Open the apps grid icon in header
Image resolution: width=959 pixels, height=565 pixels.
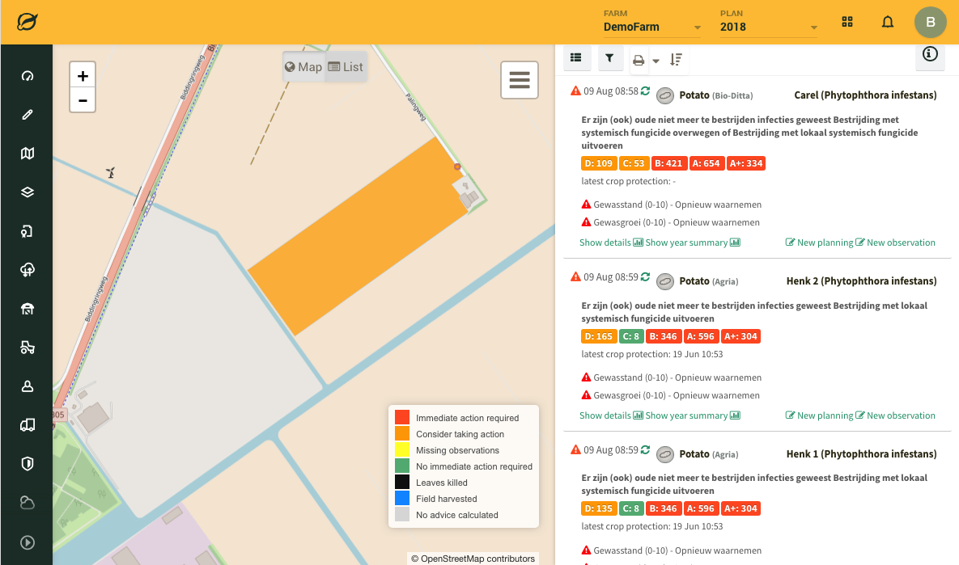pos(847,22)
